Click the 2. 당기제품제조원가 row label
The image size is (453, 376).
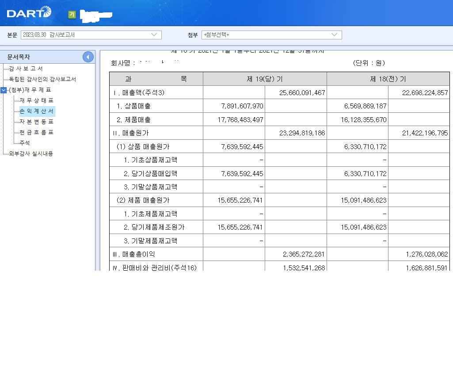154,227
